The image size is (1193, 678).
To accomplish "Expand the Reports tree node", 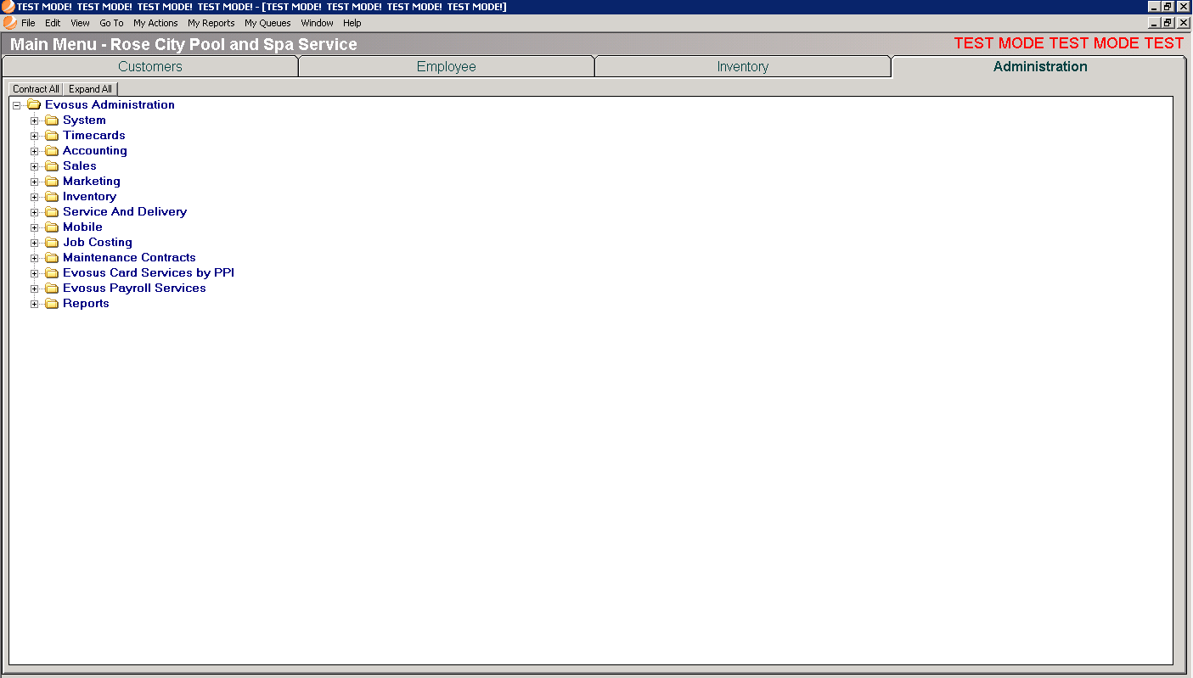I will (x=35, y=304).
